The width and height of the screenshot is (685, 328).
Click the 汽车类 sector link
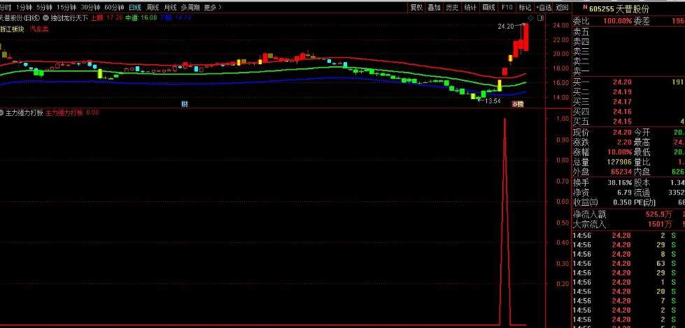[x=39, y=29]
